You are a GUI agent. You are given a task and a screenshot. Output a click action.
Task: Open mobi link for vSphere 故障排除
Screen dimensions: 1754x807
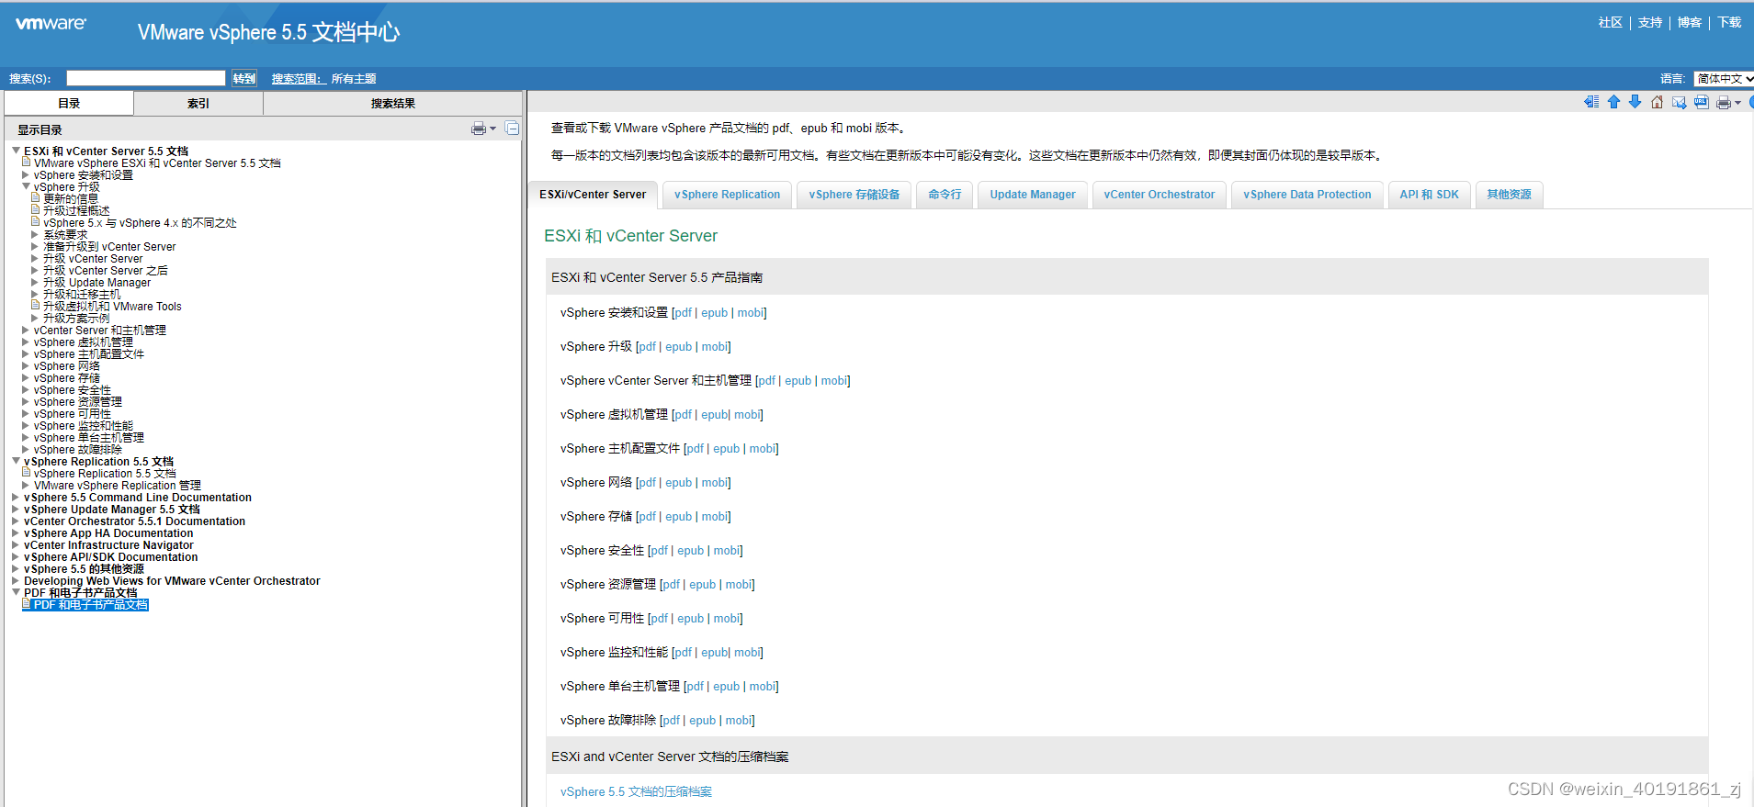pyautogui.click(x=739, y=721)
